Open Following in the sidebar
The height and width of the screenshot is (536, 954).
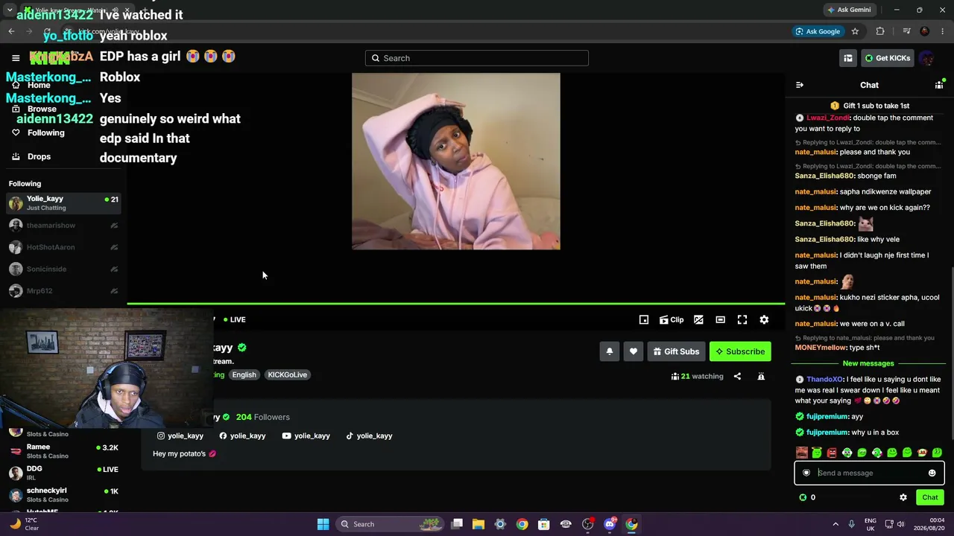pyautogui.click(x=46, y=133)
